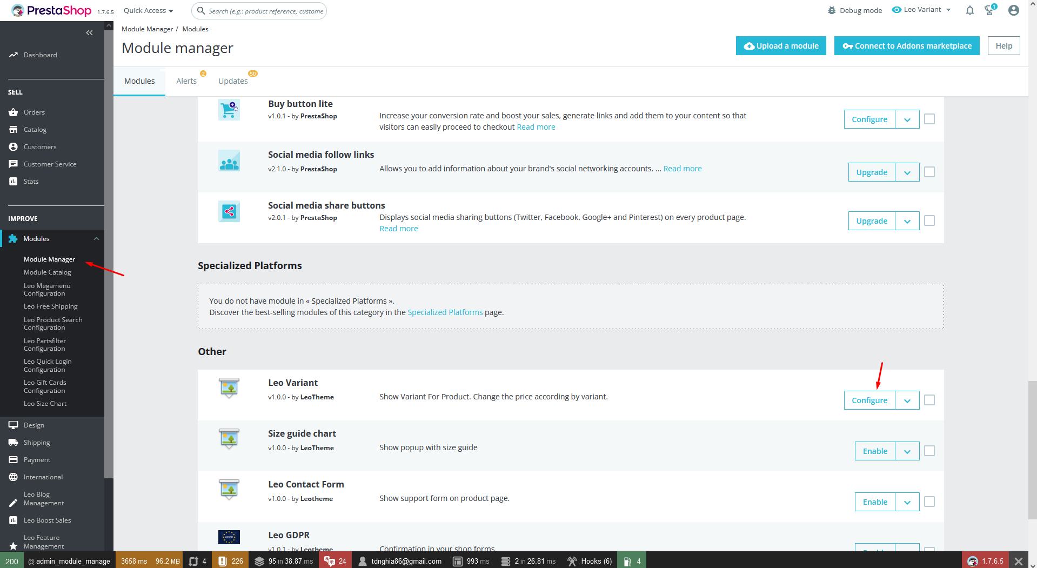Image resolution: width=1037 pixels, height=568 pixels.
Task: Click the Upload a module button
Action: pos(781,46)
